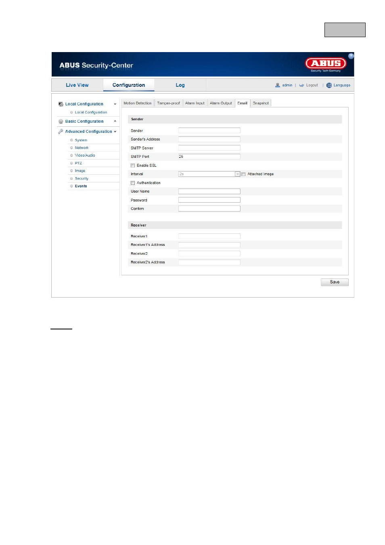Switch to the Live View tab
Viewport: 385px width, 545px height.
point(77,85)
